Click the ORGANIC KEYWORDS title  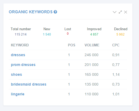[x=31, y=12]
